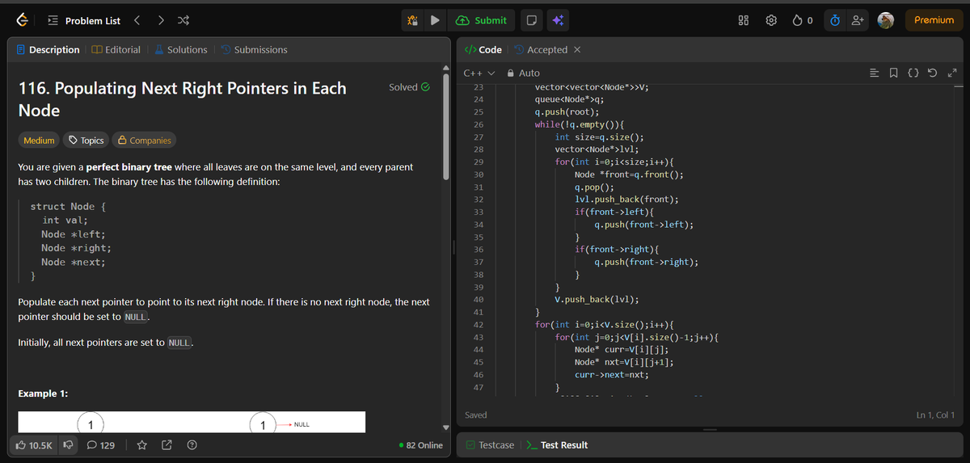This screenshot has width=970, height=463.
Task: Run the code with the play button
Action: coord(435,20)
